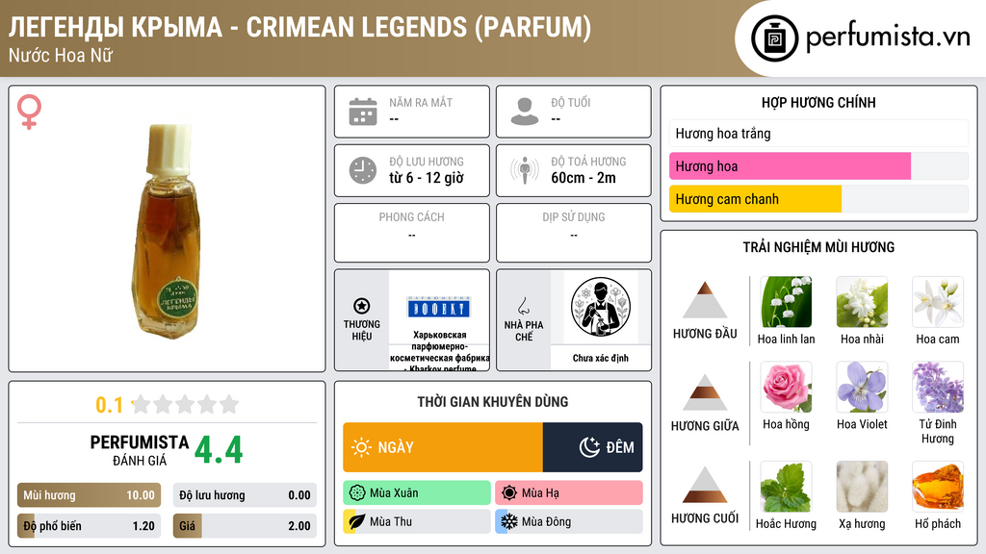The image size is (986, 554).
Task: Click the Độ lưu hương 0.00 score bar
Action: (245, 495)
